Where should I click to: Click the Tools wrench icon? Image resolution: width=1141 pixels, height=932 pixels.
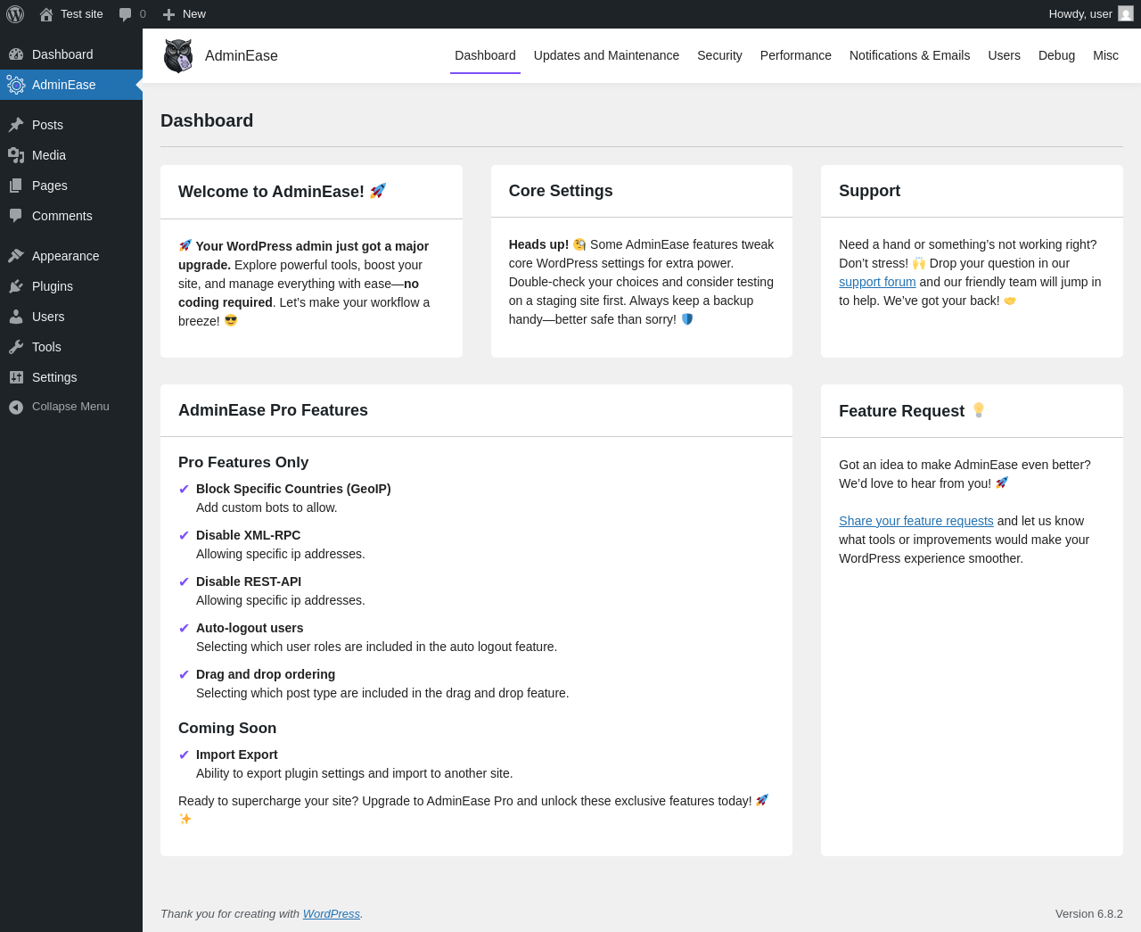pos(16,347)
